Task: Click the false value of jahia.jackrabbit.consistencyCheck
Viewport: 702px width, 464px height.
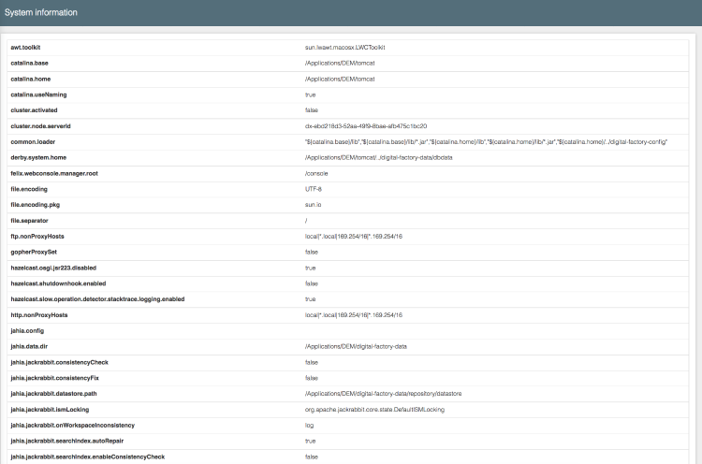Action: click(311, 362)
